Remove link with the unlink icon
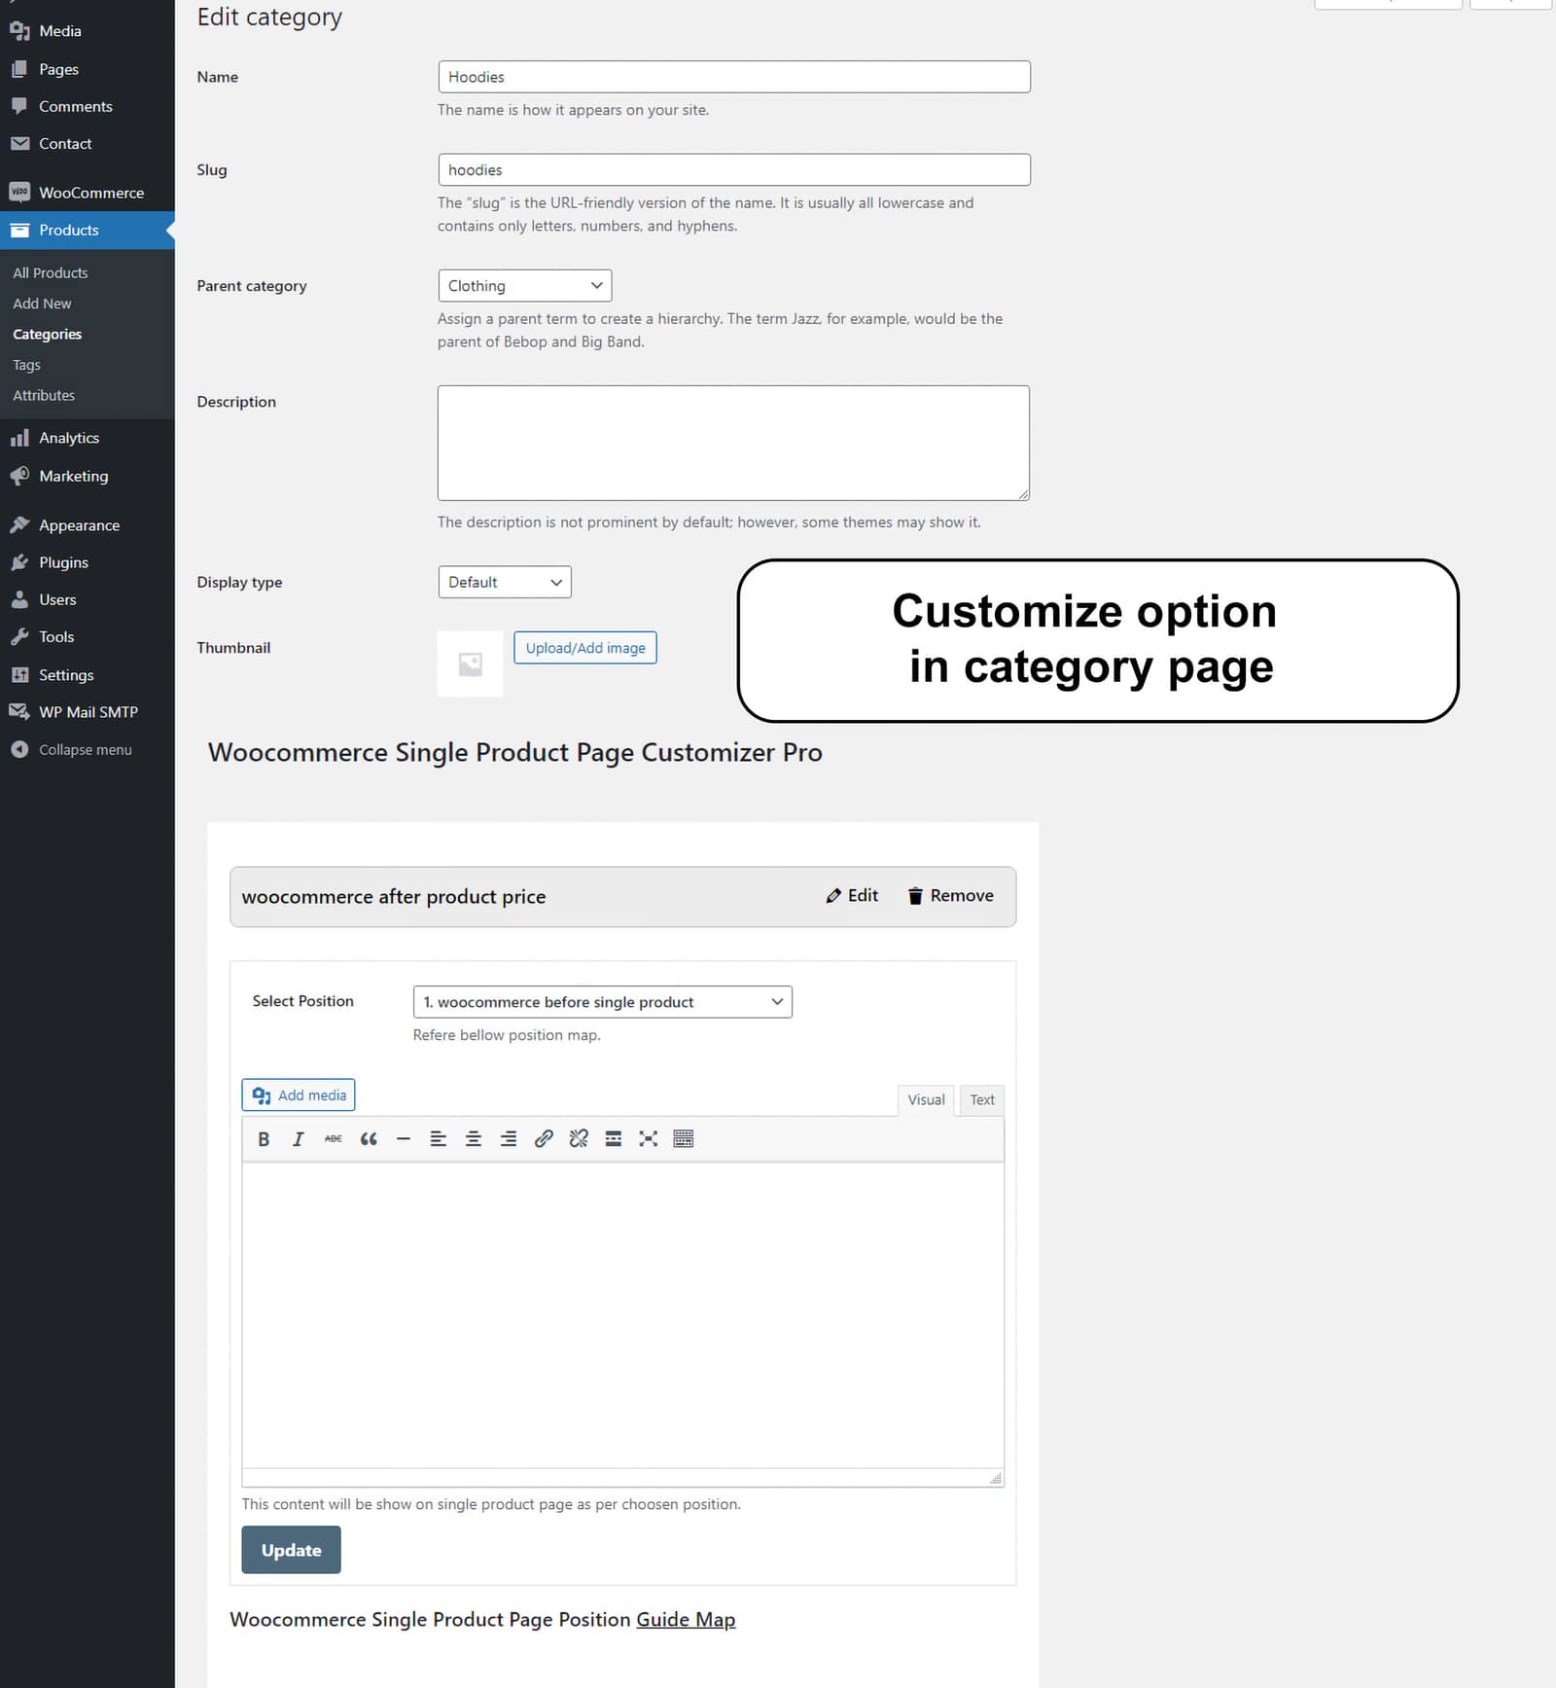 click(x=579, y=1138)
